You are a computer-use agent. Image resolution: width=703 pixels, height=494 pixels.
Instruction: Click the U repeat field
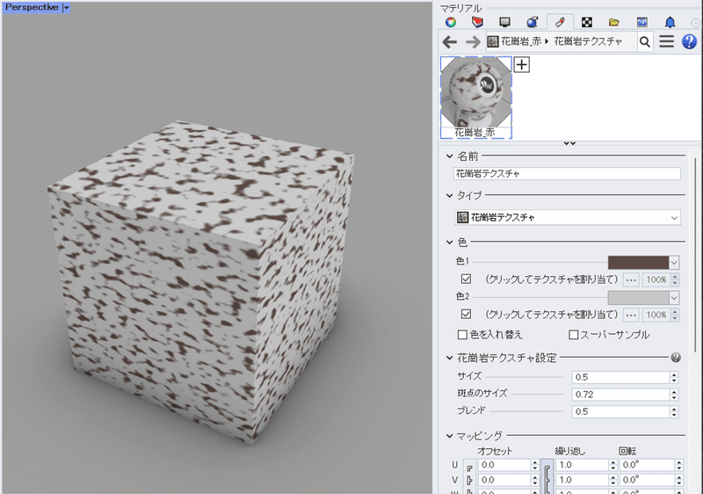[x=582, y=465]
